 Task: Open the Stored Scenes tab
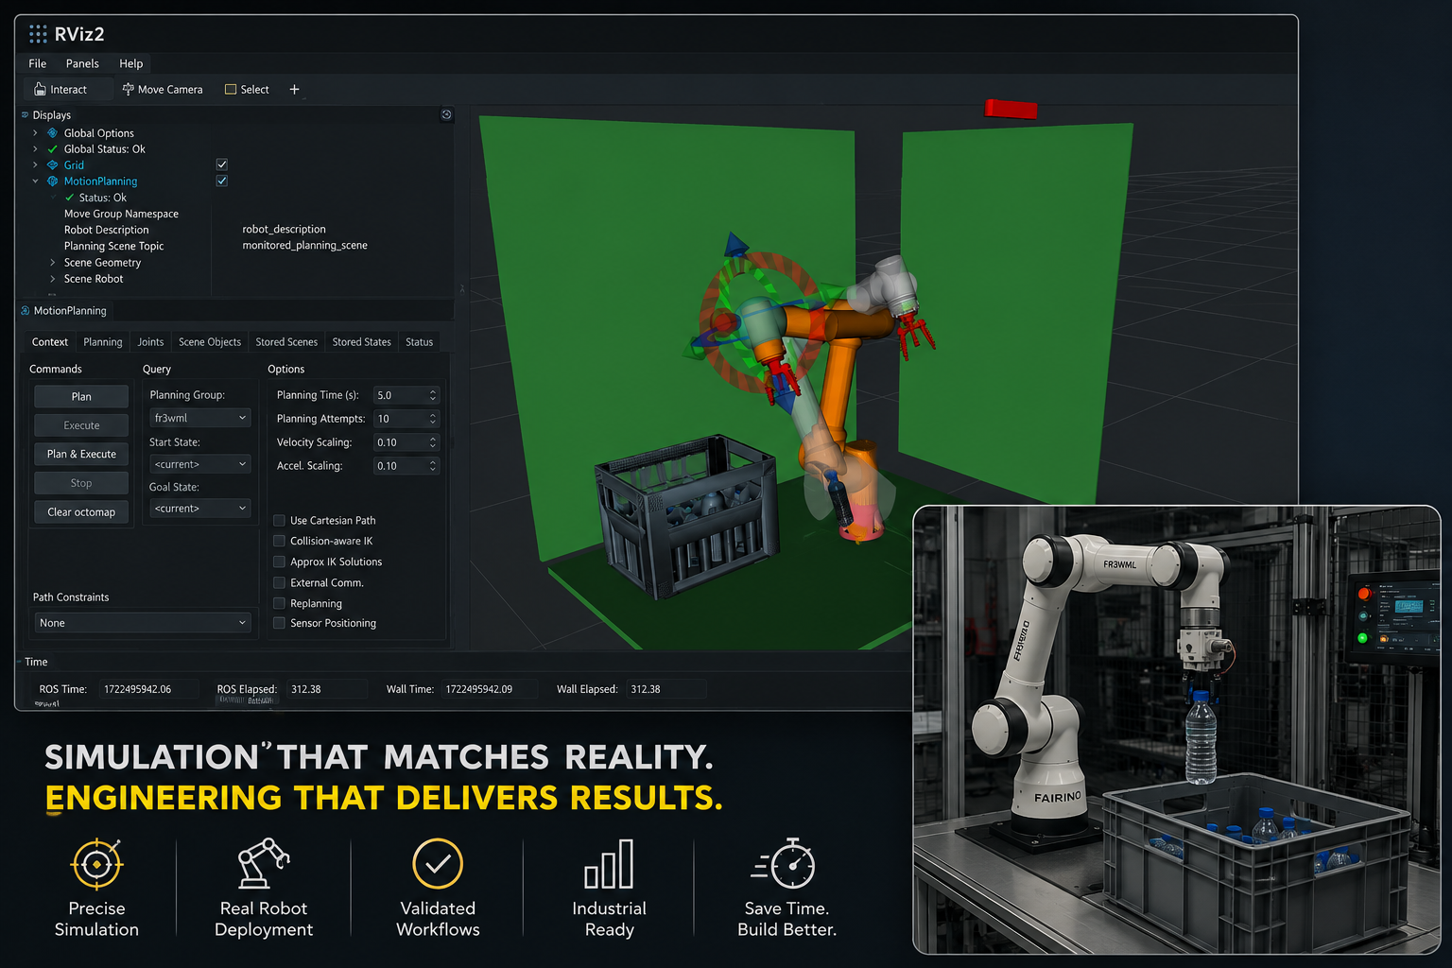286,342
